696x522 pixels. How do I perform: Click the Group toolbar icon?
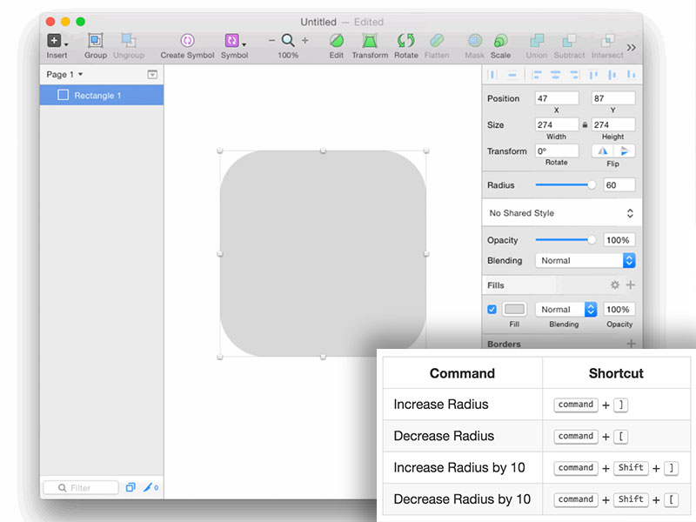[96, 41]
